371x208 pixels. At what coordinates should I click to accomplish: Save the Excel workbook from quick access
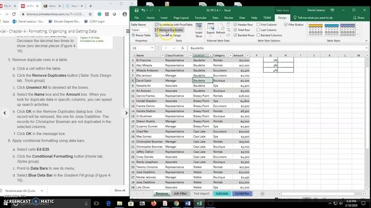[137, 10]
